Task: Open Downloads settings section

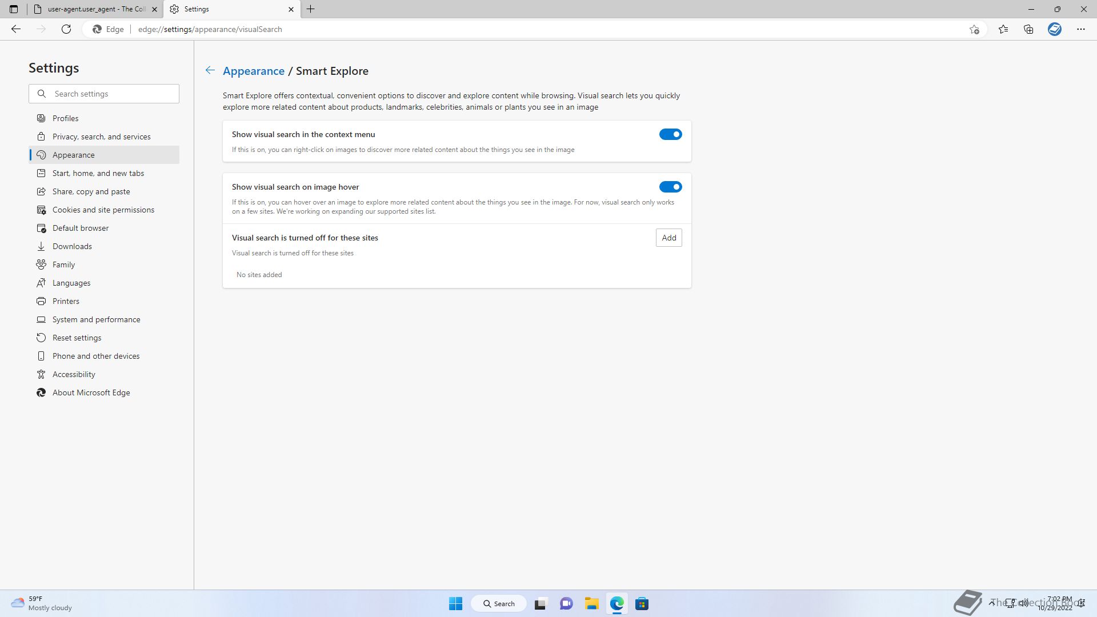Action: (104, 246)
